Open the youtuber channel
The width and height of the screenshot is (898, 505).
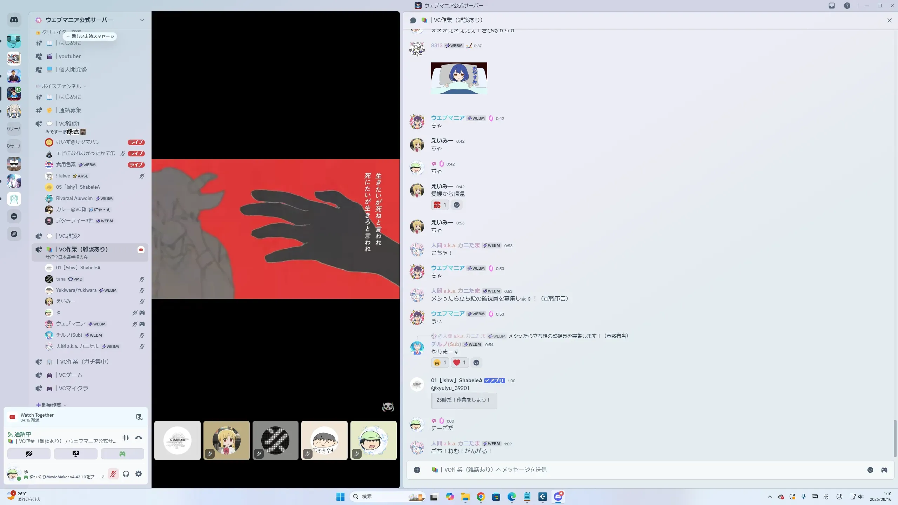coord(69,56)
